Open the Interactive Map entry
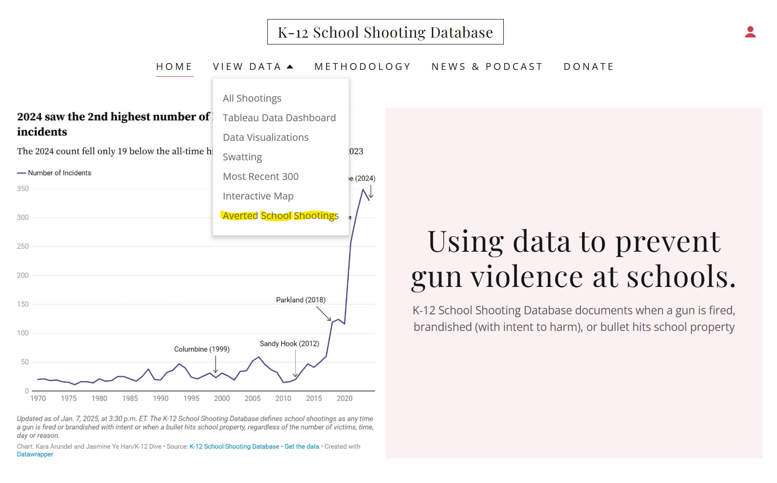 258,196
